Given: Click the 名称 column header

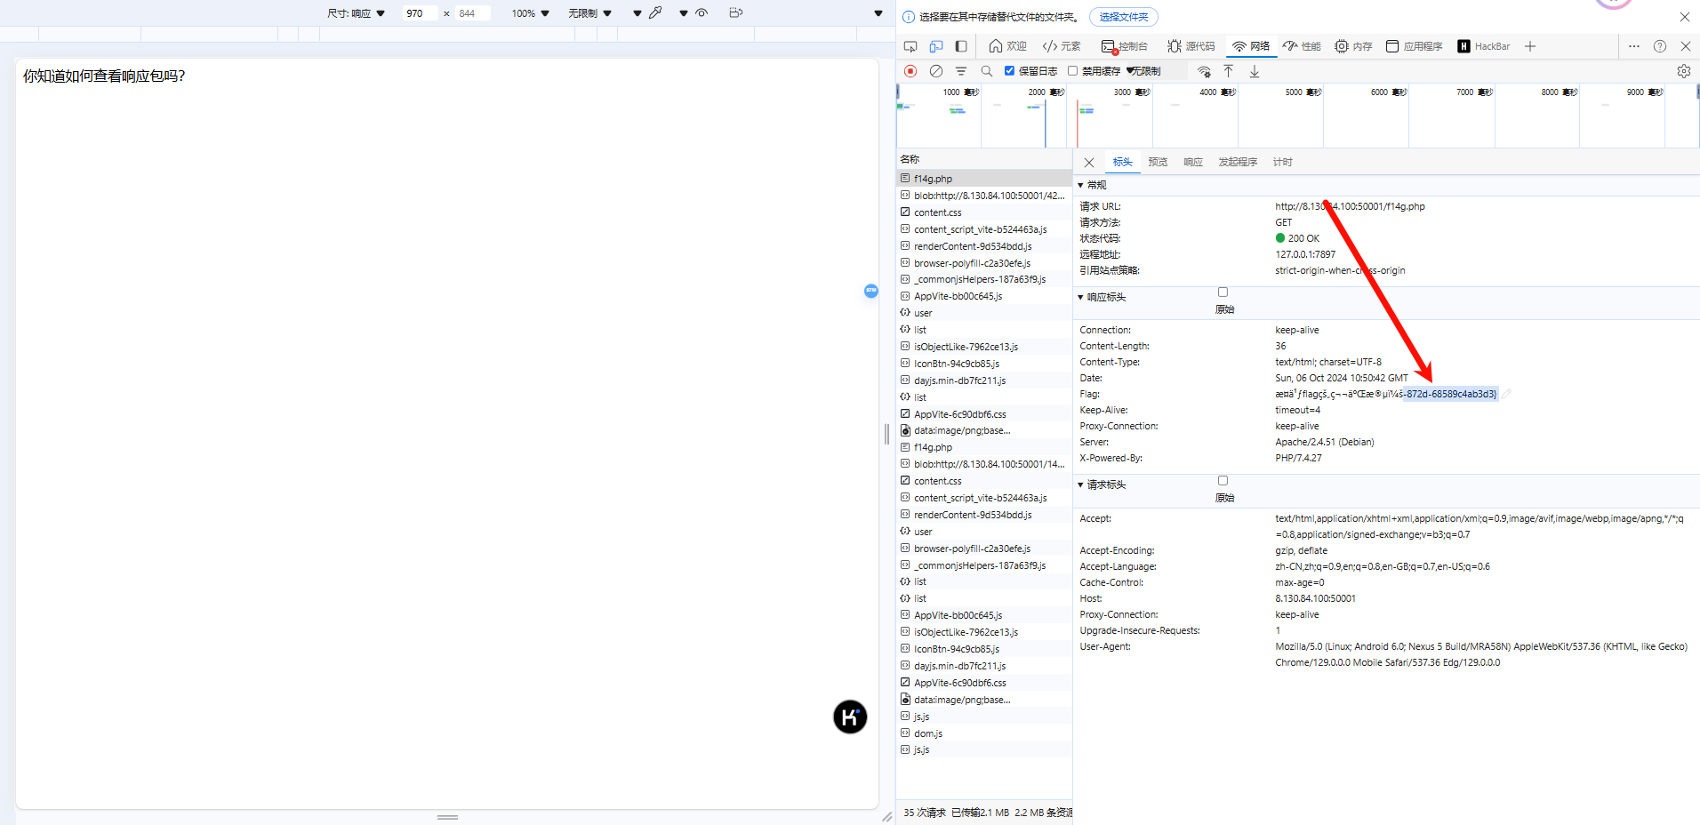Looking at the screenshot, I should pyautogui.click(x=984, y=159).
